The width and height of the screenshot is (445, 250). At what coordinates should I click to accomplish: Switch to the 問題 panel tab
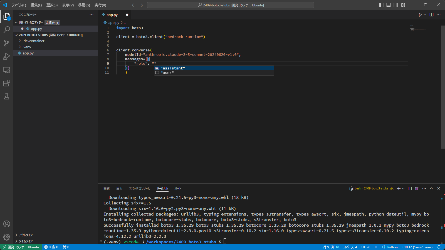point(107,189)
